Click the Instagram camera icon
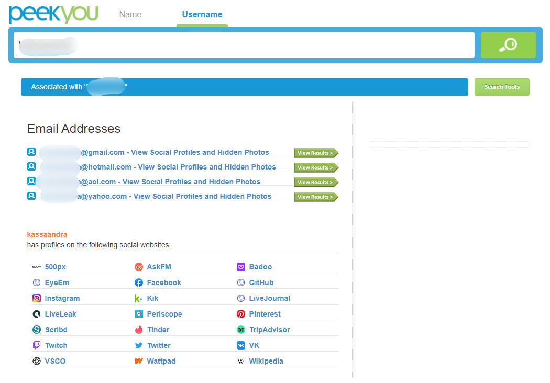Image resolution: width=550 pixels, height=383 pixels. click(37, 298)
